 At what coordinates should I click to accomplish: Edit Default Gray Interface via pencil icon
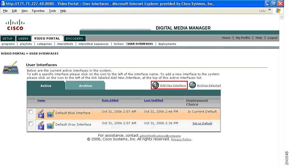point(50,125)
